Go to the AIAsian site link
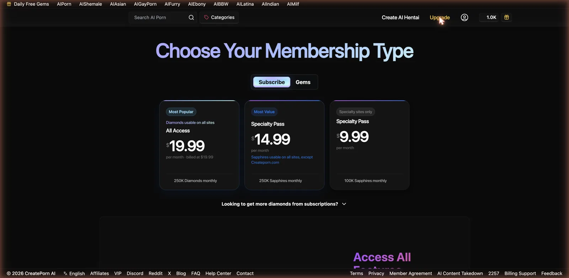 [x=118, y=4]
